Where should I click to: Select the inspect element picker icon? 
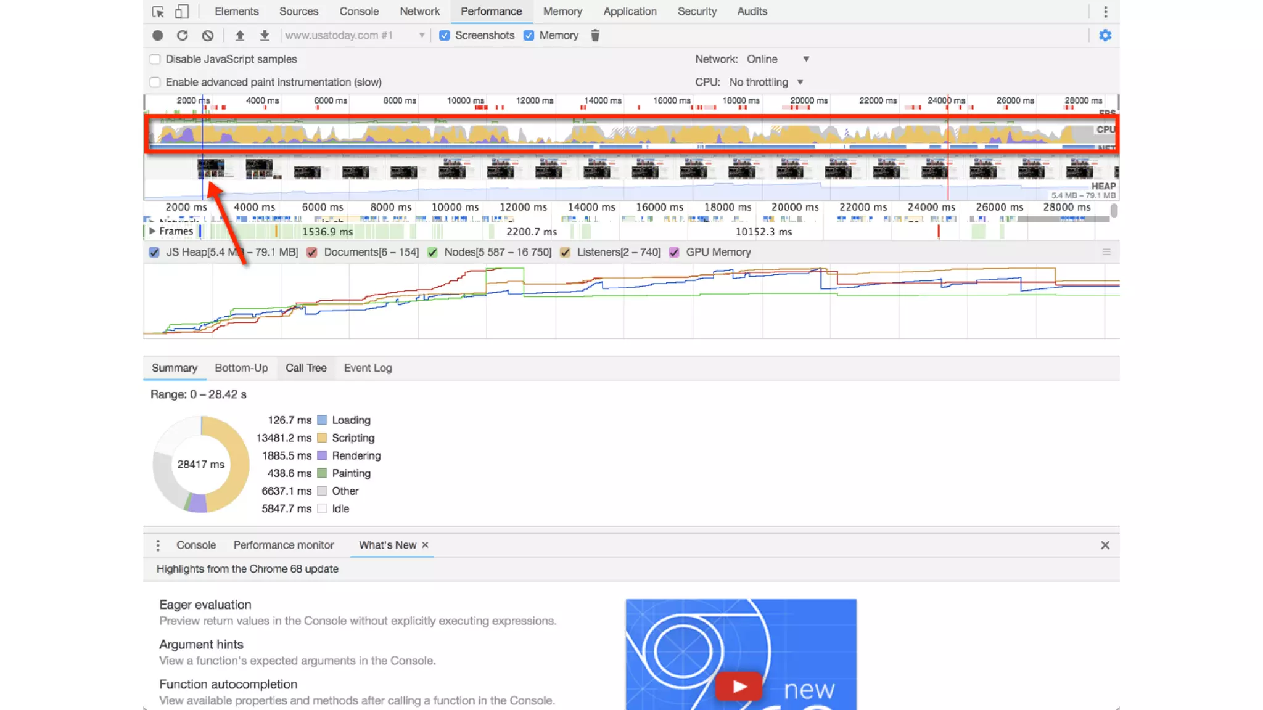(158, 12)
